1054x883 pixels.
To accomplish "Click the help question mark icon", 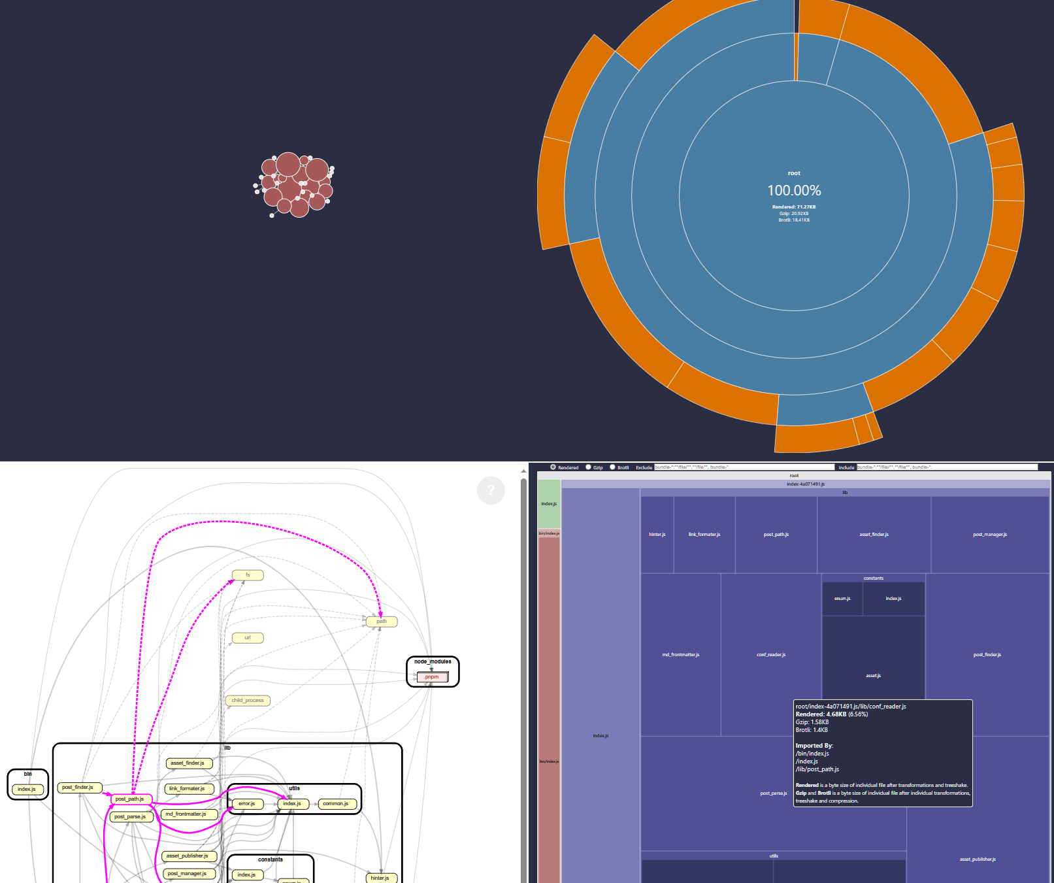I will (x=491, y=490).
